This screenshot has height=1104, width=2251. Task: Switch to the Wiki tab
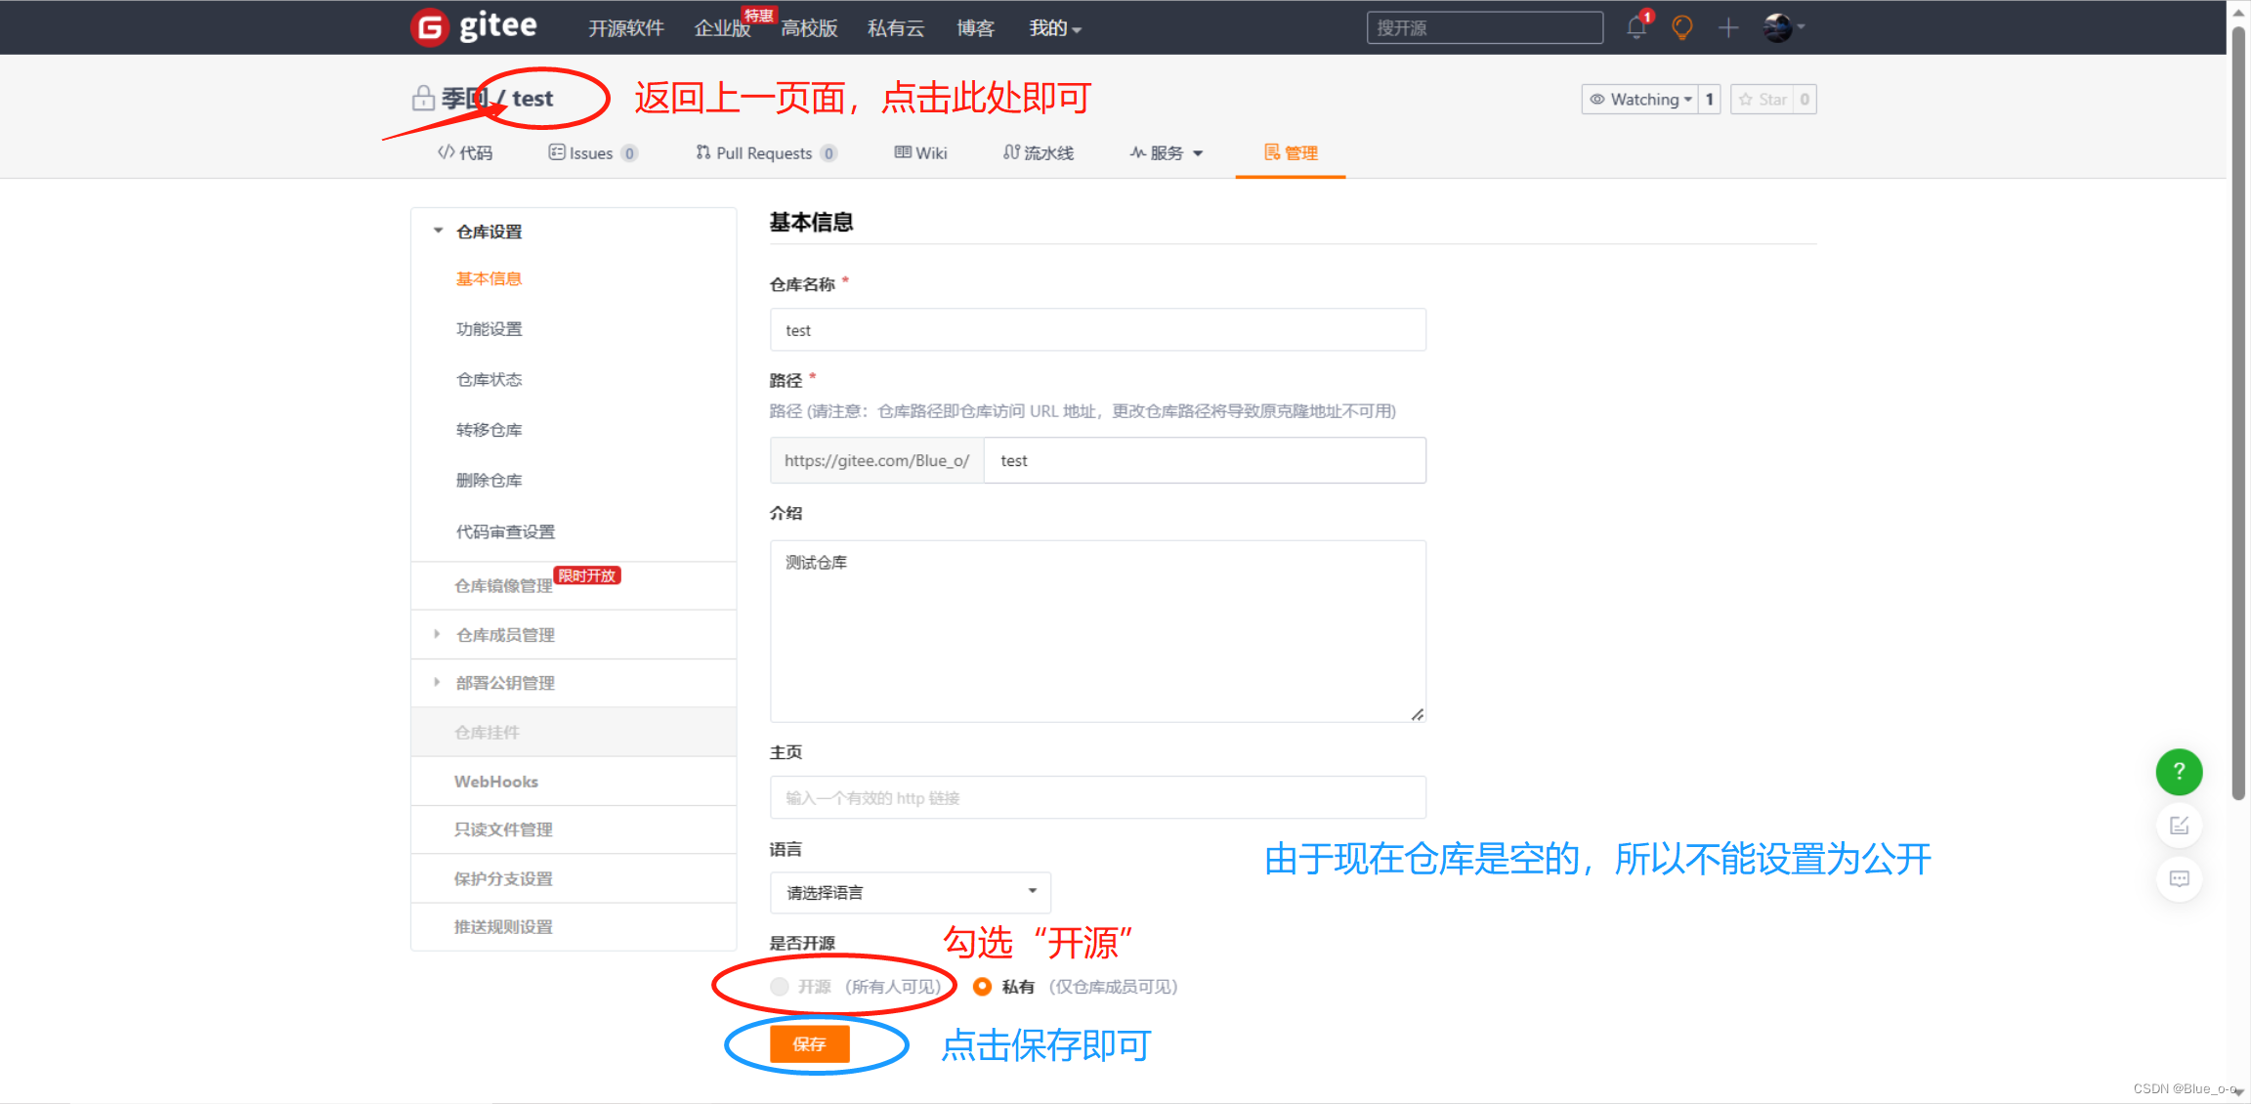point(919,152)
